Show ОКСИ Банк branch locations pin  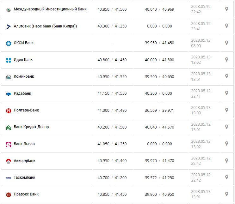pos(226,43)
